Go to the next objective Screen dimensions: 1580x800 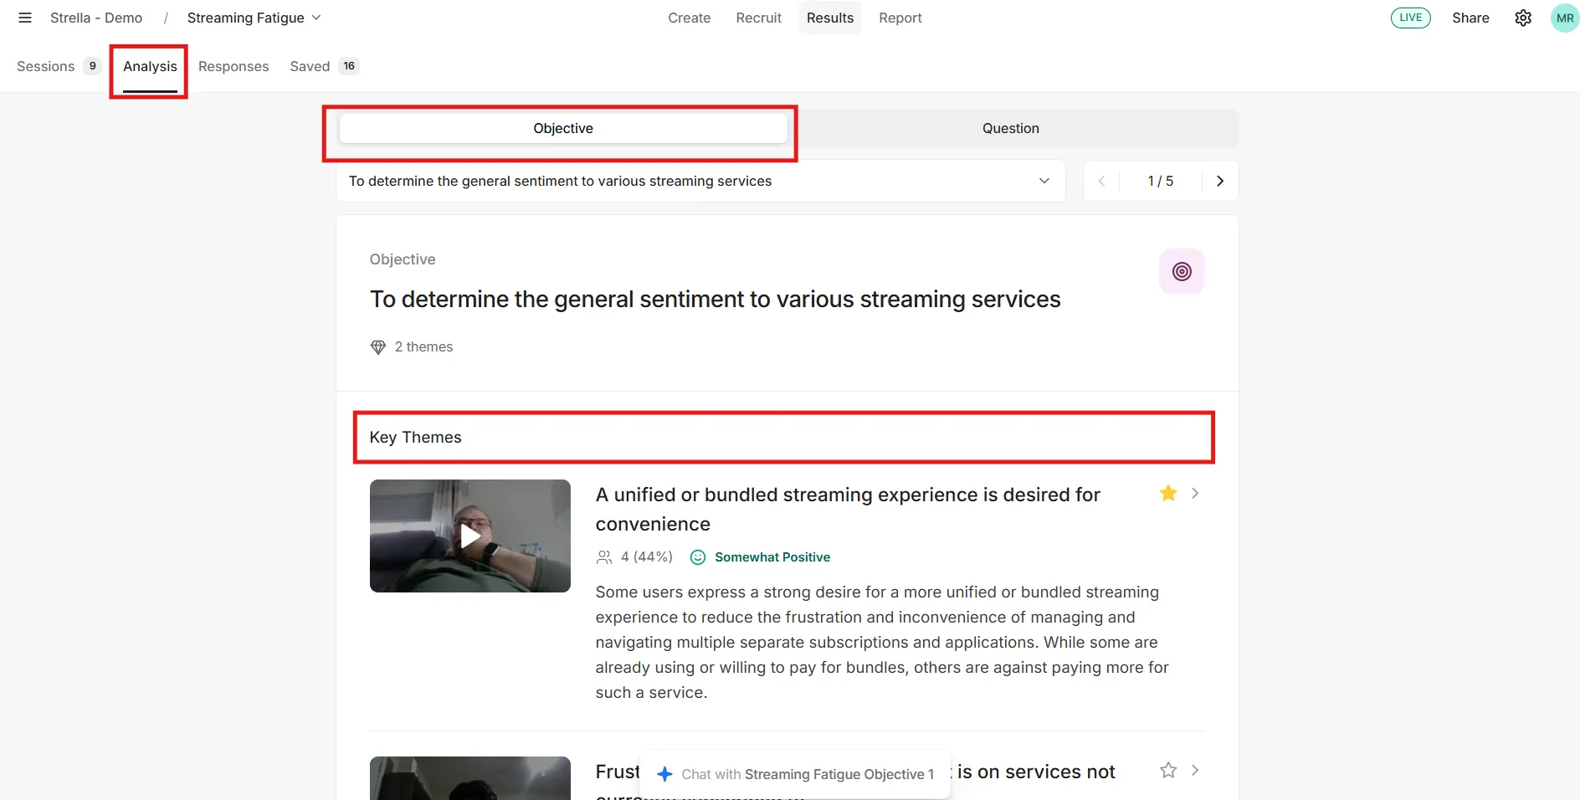tap(1220, 181)
